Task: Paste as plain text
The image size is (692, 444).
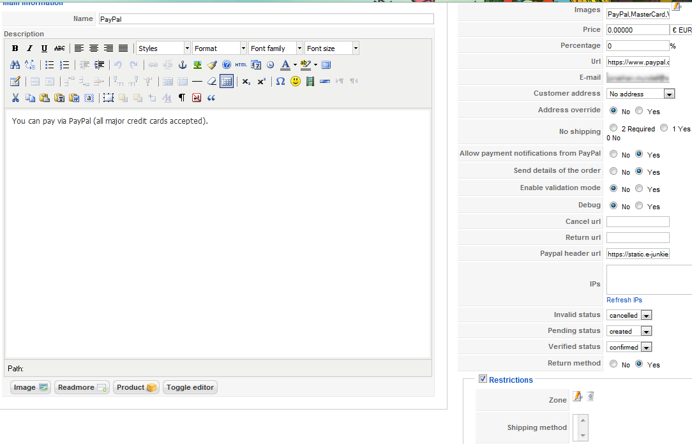Action: pos(59,98)
